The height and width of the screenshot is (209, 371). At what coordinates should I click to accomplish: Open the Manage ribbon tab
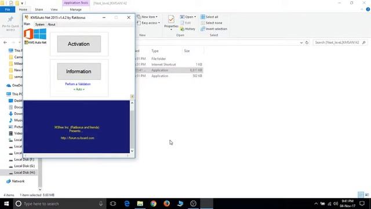[x=76, y=9]
